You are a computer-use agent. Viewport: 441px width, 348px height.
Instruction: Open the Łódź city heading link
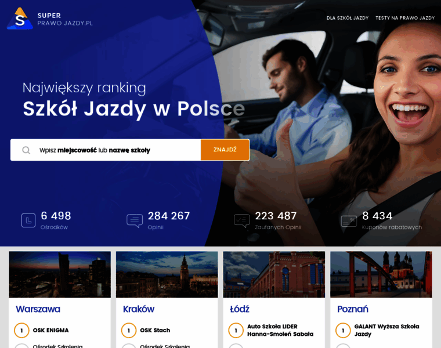click(240, 309)
